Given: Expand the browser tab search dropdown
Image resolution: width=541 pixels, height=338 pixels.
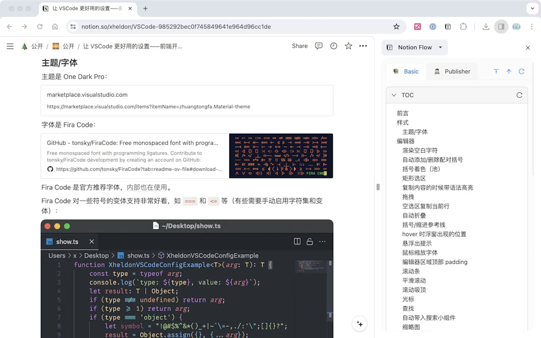Looking at the screenshot, I should click(531, 8).
